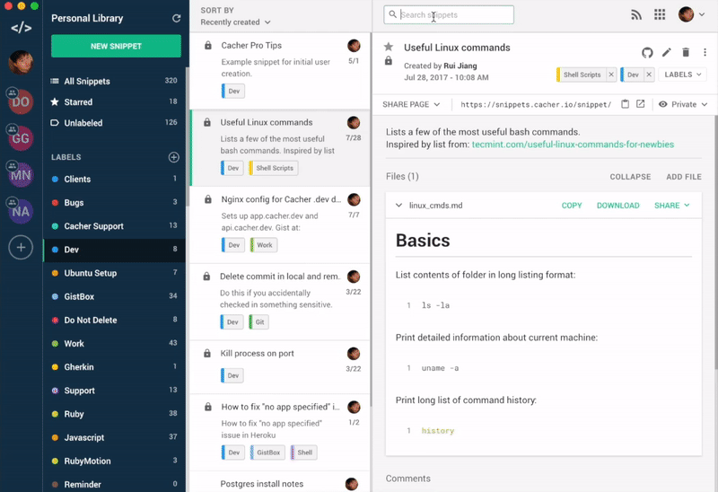Click the Git tag on Delete commit snippet
This screenshot has width=718, height=492.
coord(258,322)
